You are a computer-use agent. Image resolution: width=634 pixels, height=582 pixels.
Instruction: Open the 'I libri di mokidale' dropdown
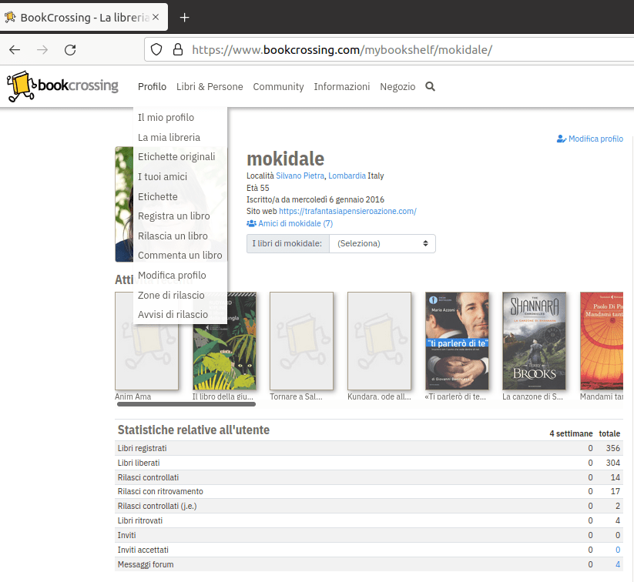point(382,243)
